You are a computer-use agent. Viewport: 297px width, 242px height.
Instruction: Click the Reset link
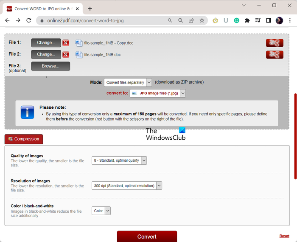point(284,236)
